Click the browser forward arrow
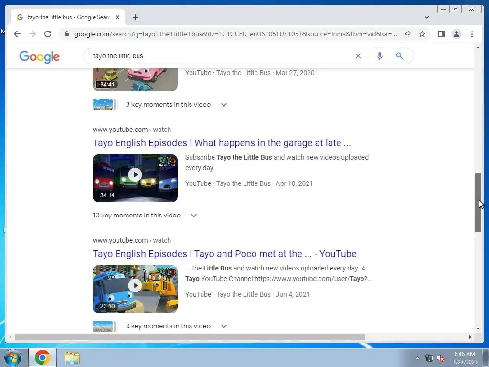The image size is (489, 367). [32, 34]
